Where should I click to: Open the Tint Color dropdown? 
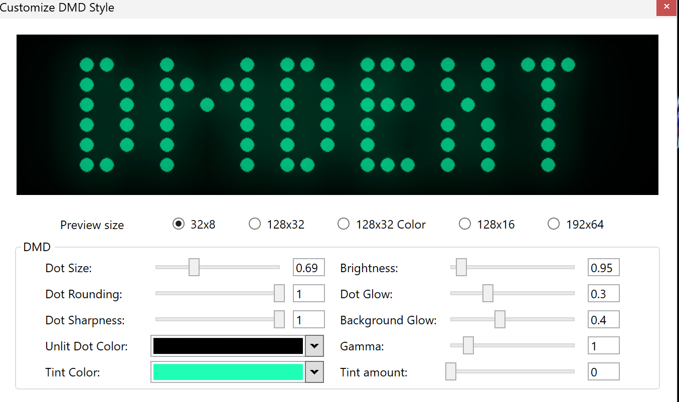click(x=314, y=372)
